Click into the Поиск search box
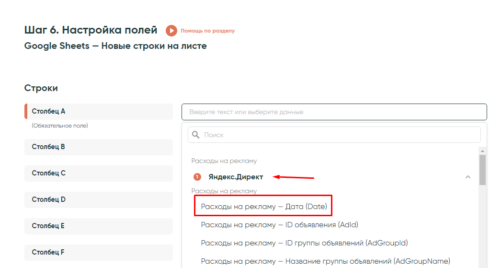Image resolution: width=501 pixels, height=268 pixels. [x=340, y=135]
